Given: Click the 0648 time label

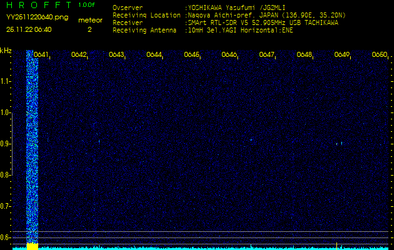Looking at the screenshot, I should (304, 55).
